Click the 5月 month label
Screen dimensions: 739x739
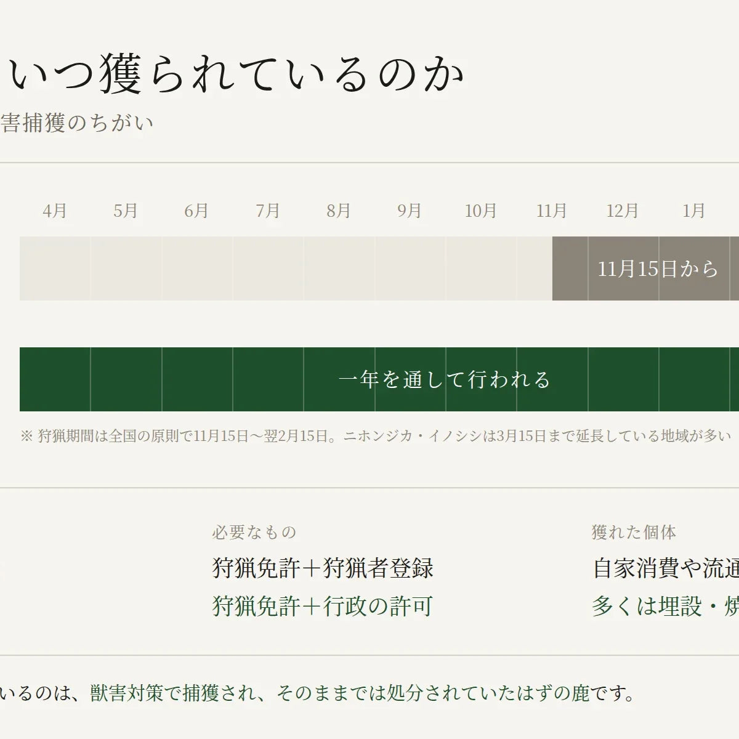click(x=126, y=211)
